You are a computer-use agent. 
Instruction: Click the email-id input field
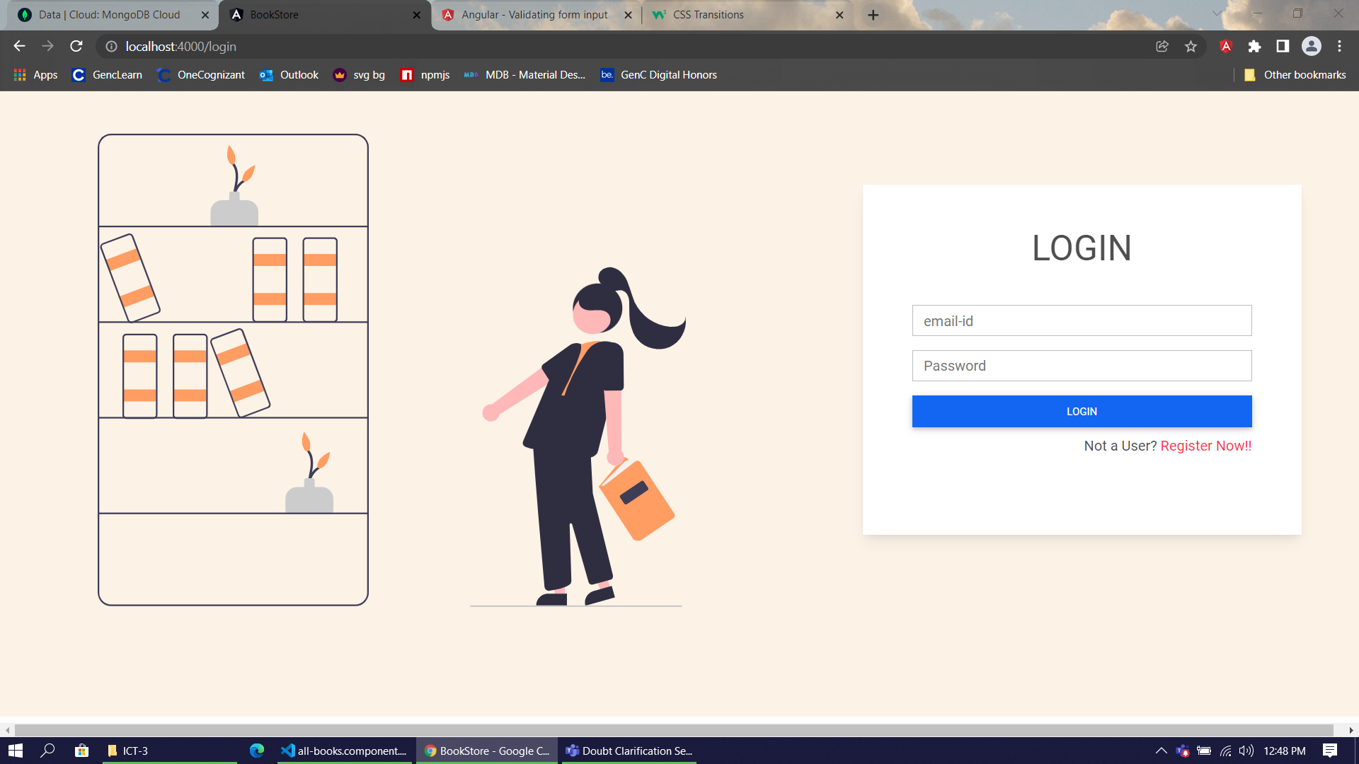tap(1082, 320)
